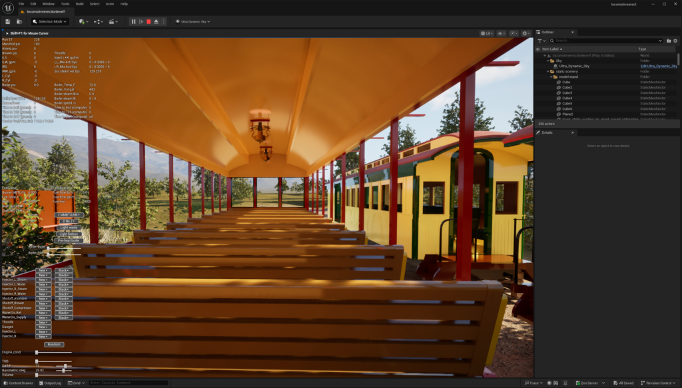Open the viewport Show flags eye menu
Screen dimensions: 682x388
pos(501,33)
